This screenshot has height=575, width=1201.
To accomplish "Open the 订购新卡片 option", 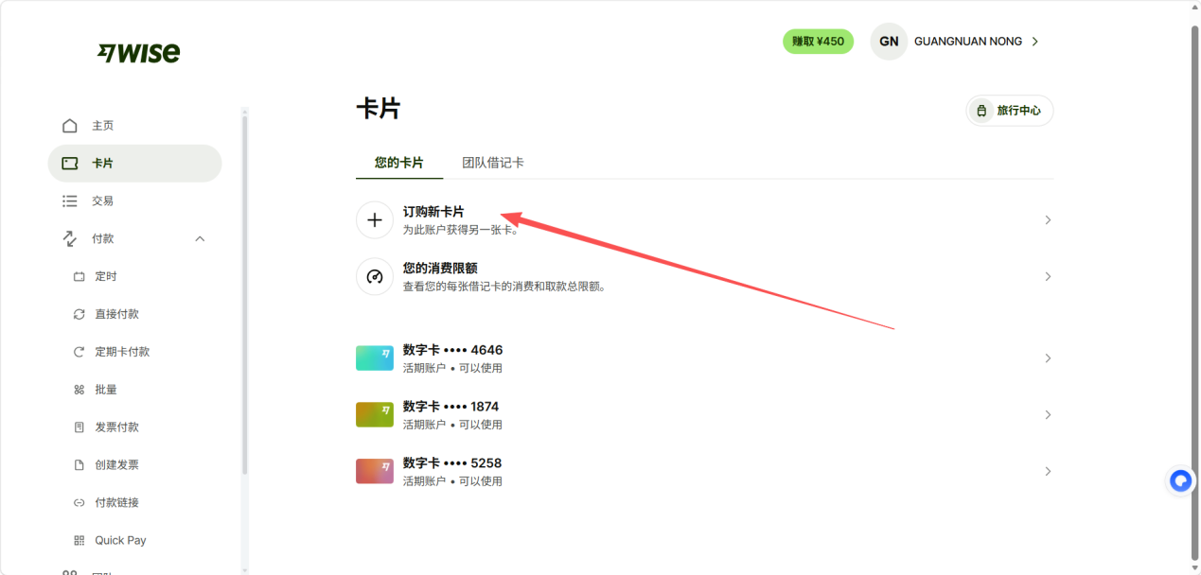I will click(x=704, y=220).
